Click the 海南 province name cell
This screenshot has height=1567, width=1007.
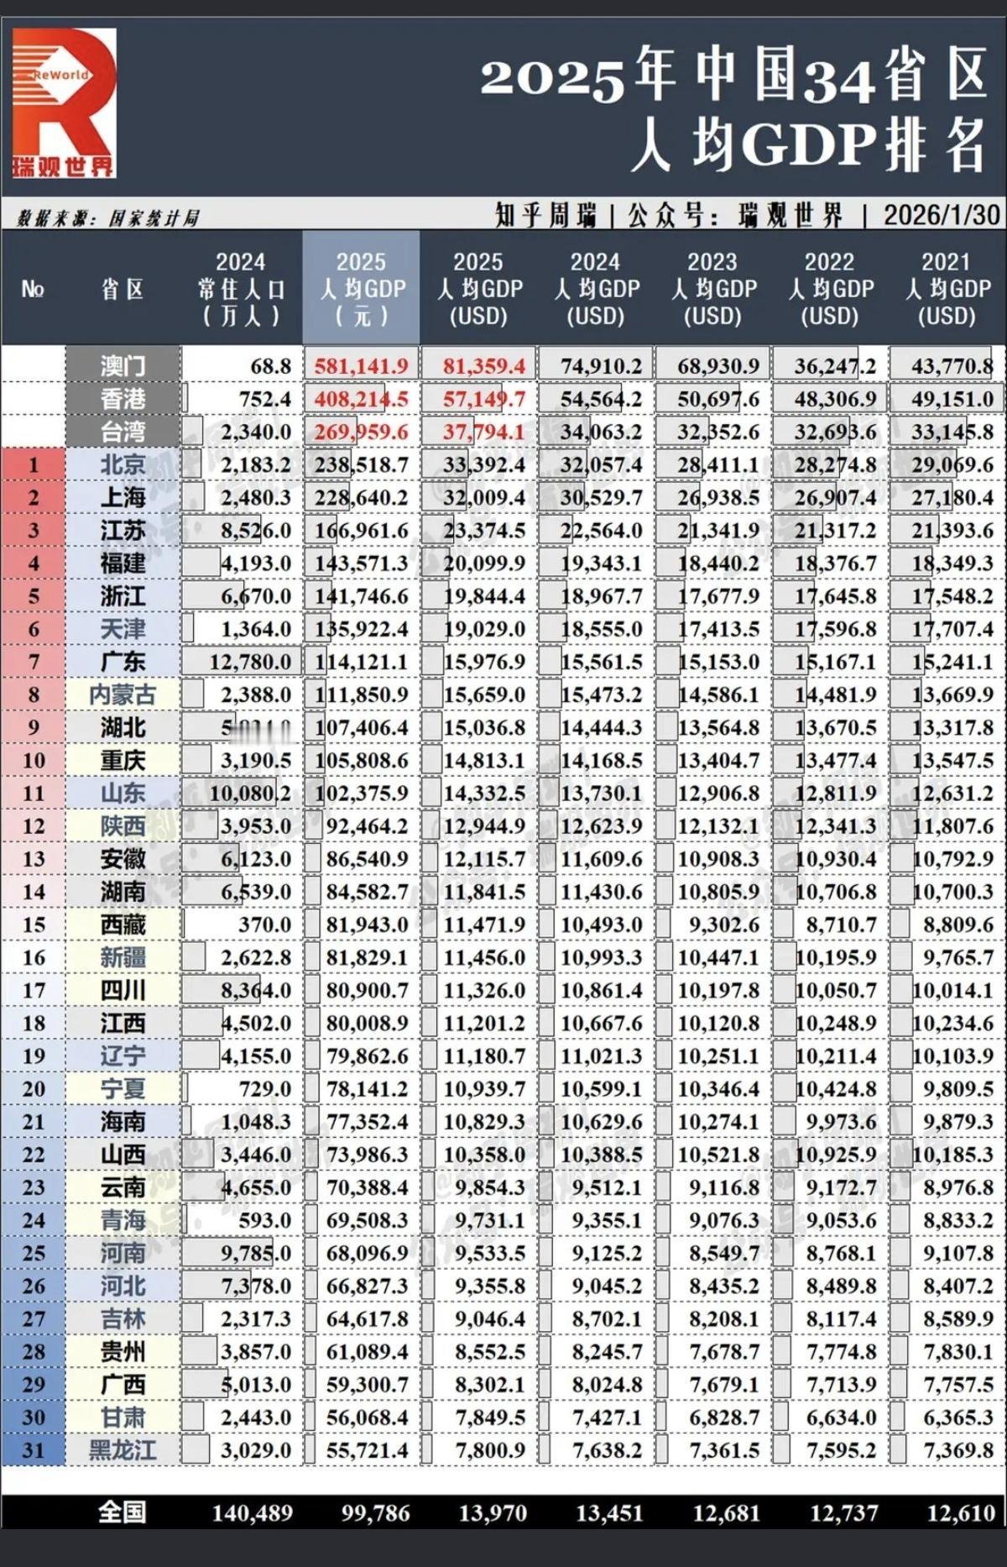[123, 1121]
